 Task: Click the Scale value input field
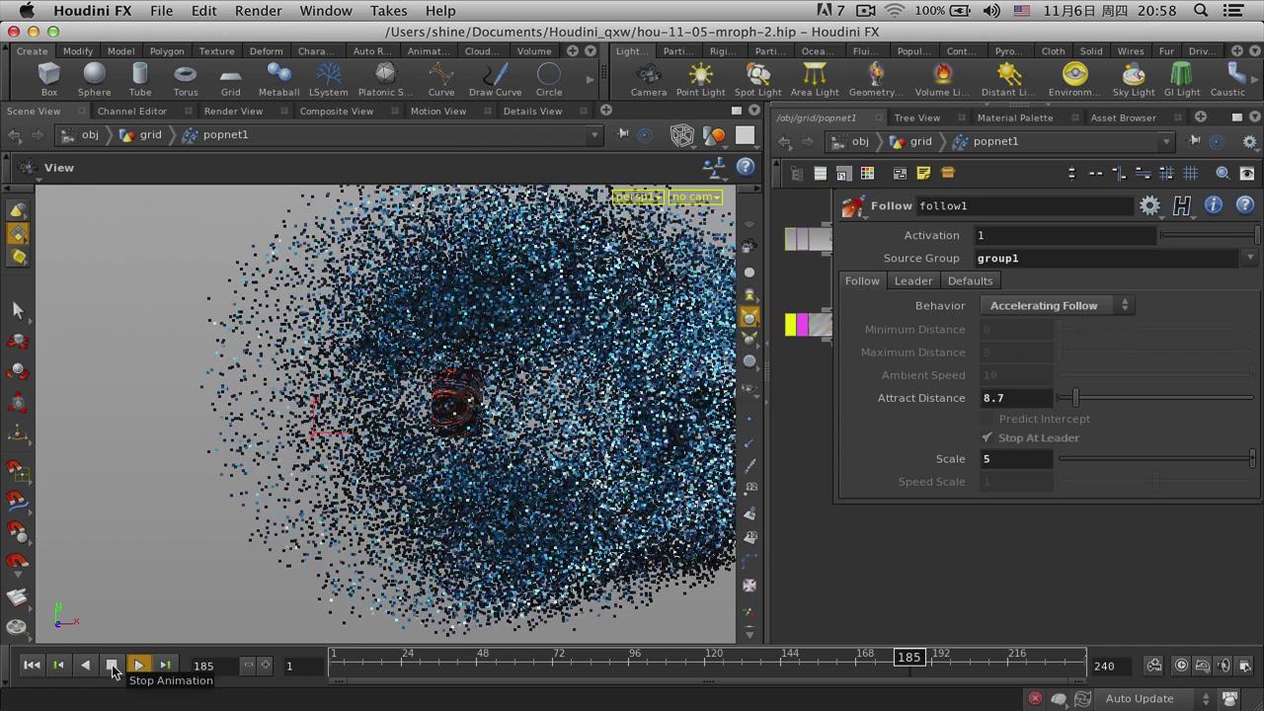click(1016, 459)
